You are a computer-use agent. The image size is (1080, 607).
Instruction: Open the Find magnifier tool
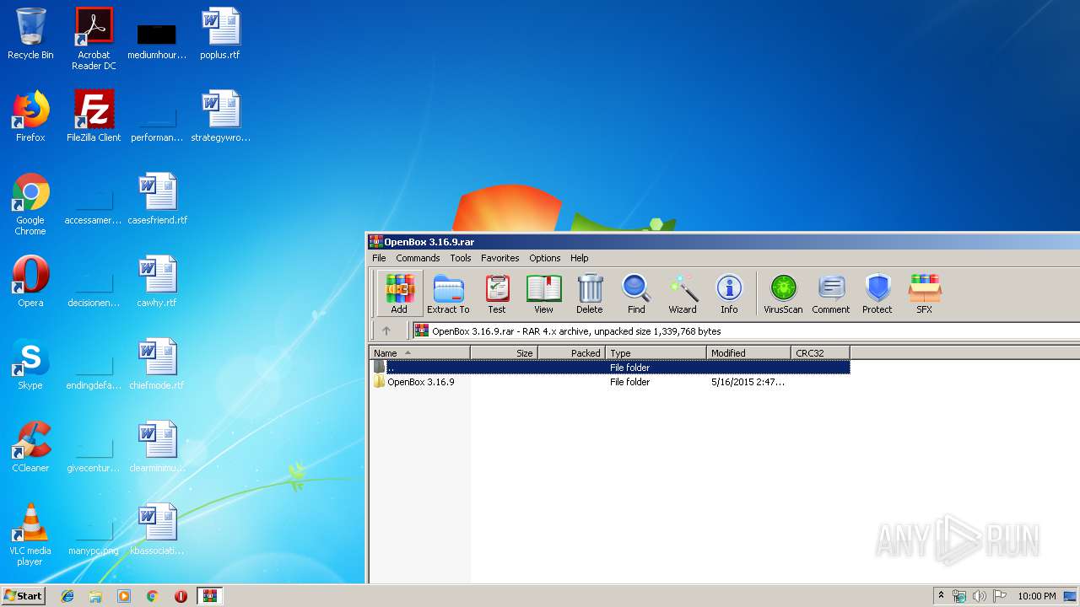(636, 293)
